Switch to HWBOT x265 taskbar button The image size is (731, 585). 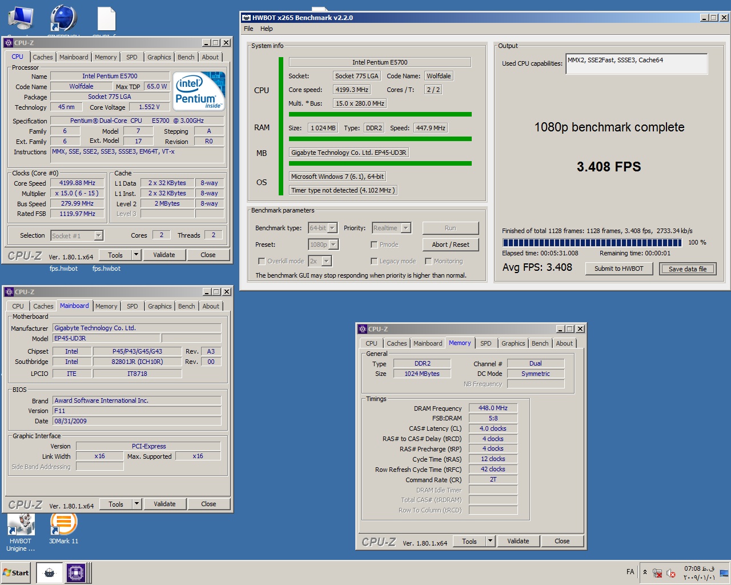click(x=49, y=572)
